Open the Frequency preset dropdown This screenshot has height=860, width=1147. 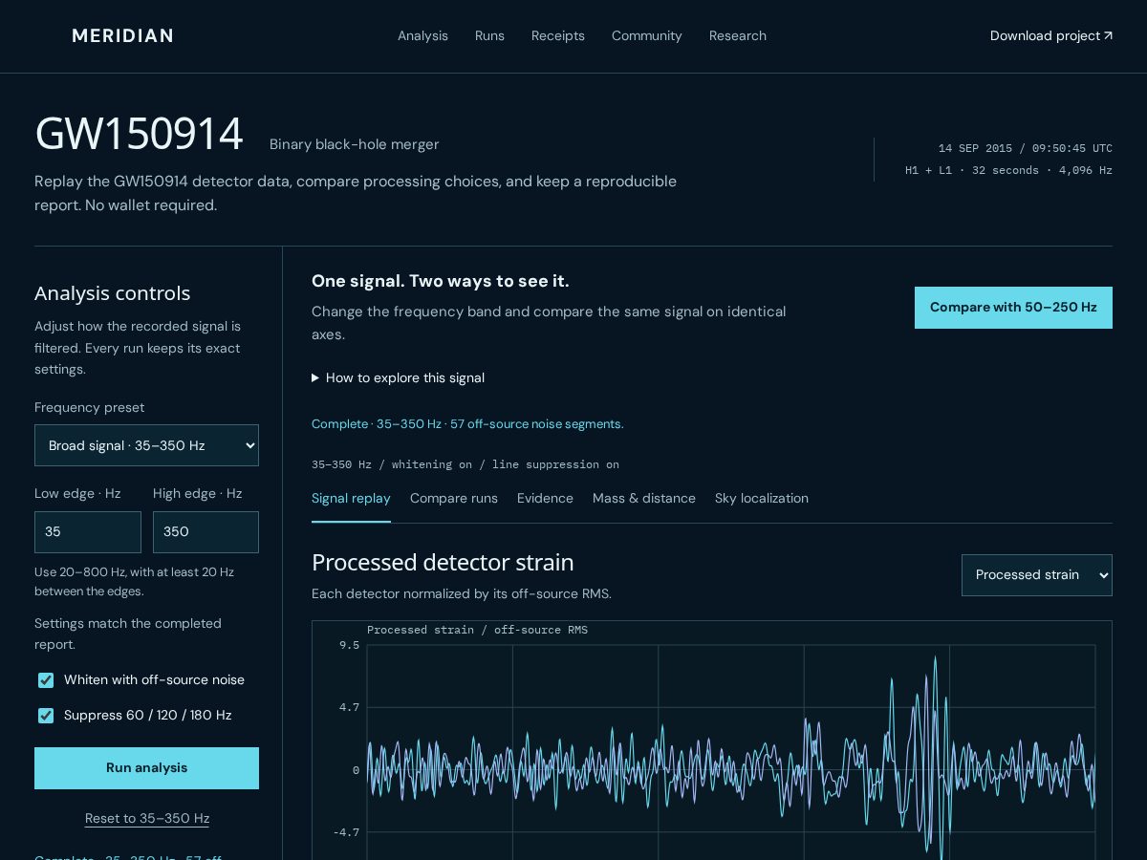(146, 445)
